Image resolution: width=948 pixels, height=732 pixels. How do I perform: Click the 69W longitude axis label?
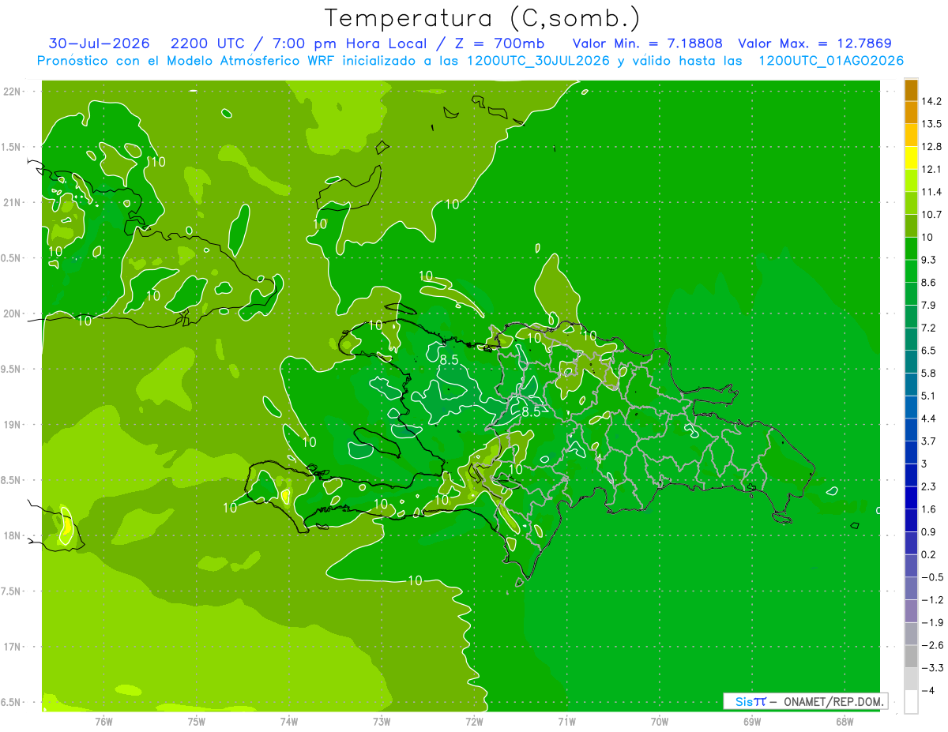752,722
